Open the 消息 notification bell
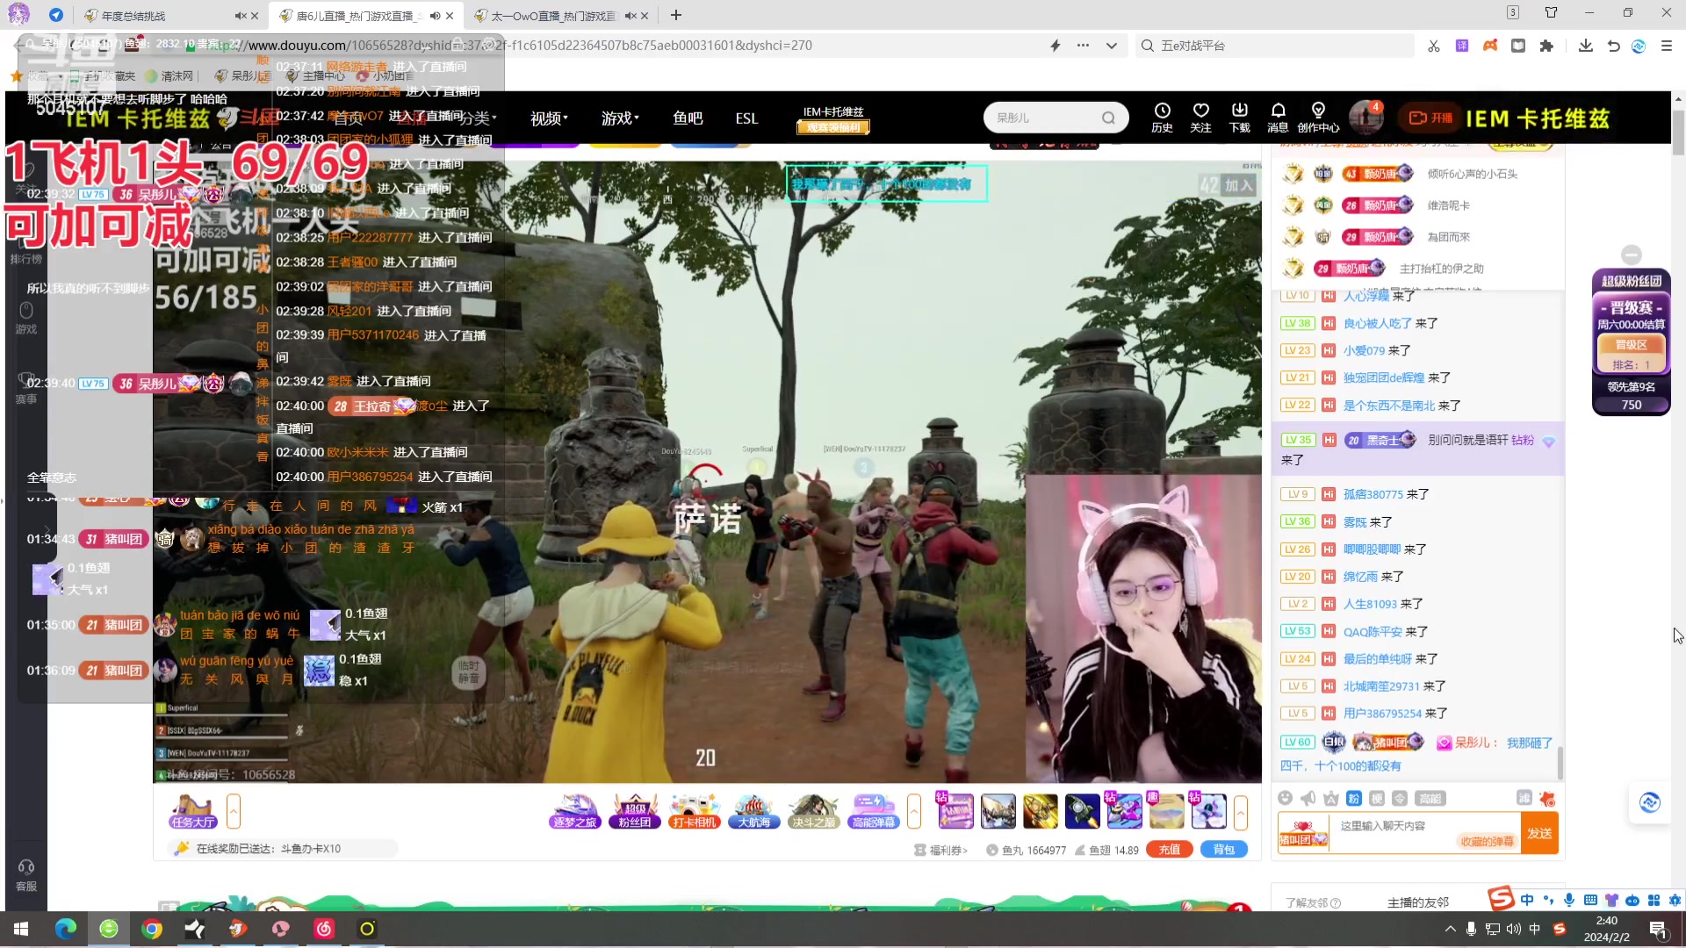The width and height of the screenshot is (1686, 948). click(x=1278, y=118)
